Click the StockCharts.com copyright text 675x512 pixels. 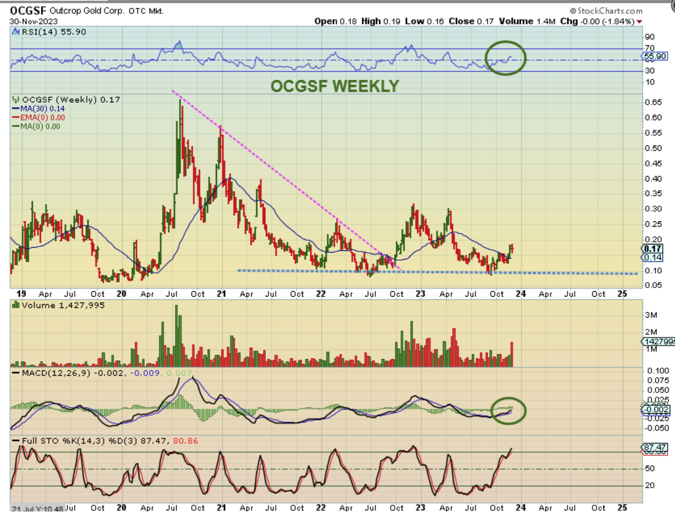[x=607, y=11]
